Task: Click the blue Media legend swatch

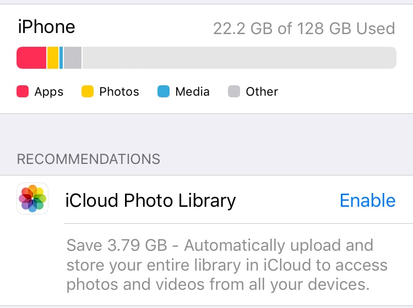Action: tap(164, 91)
